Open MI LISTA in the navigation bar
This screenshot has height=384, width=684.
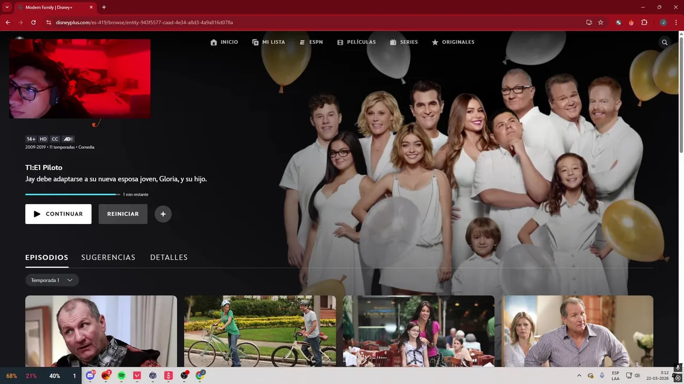tap(269, 42)
